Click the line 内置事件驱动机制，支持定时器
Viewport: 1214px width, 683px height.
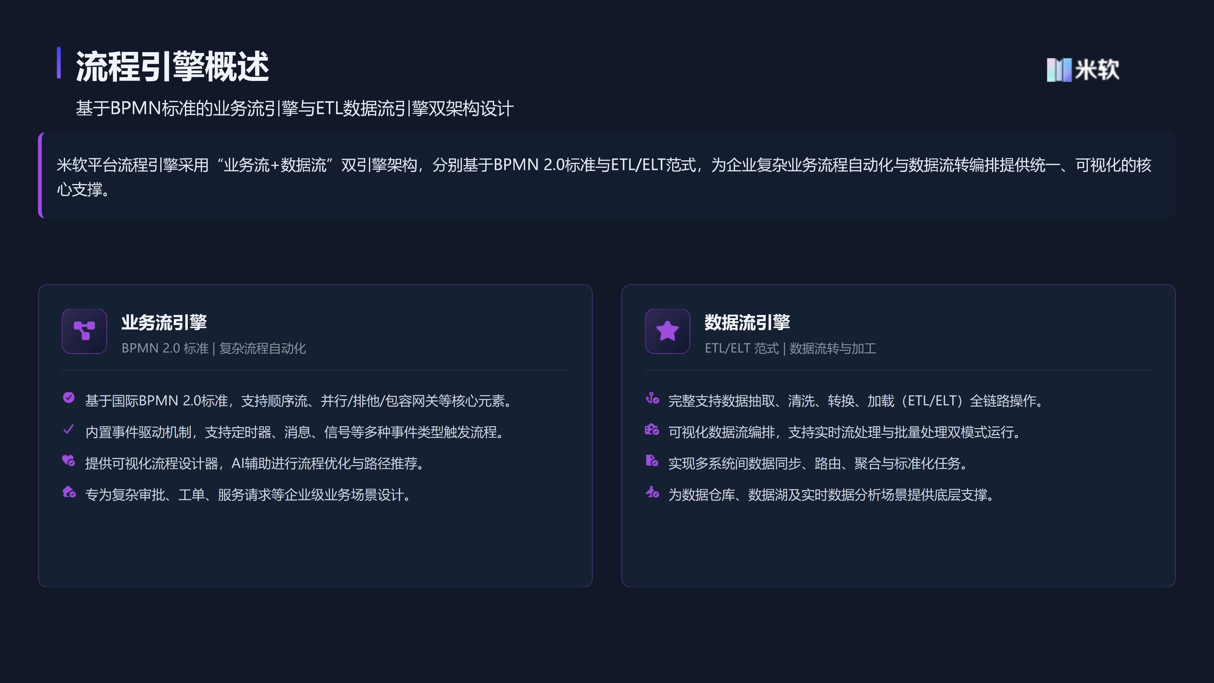tap(296, 432)
